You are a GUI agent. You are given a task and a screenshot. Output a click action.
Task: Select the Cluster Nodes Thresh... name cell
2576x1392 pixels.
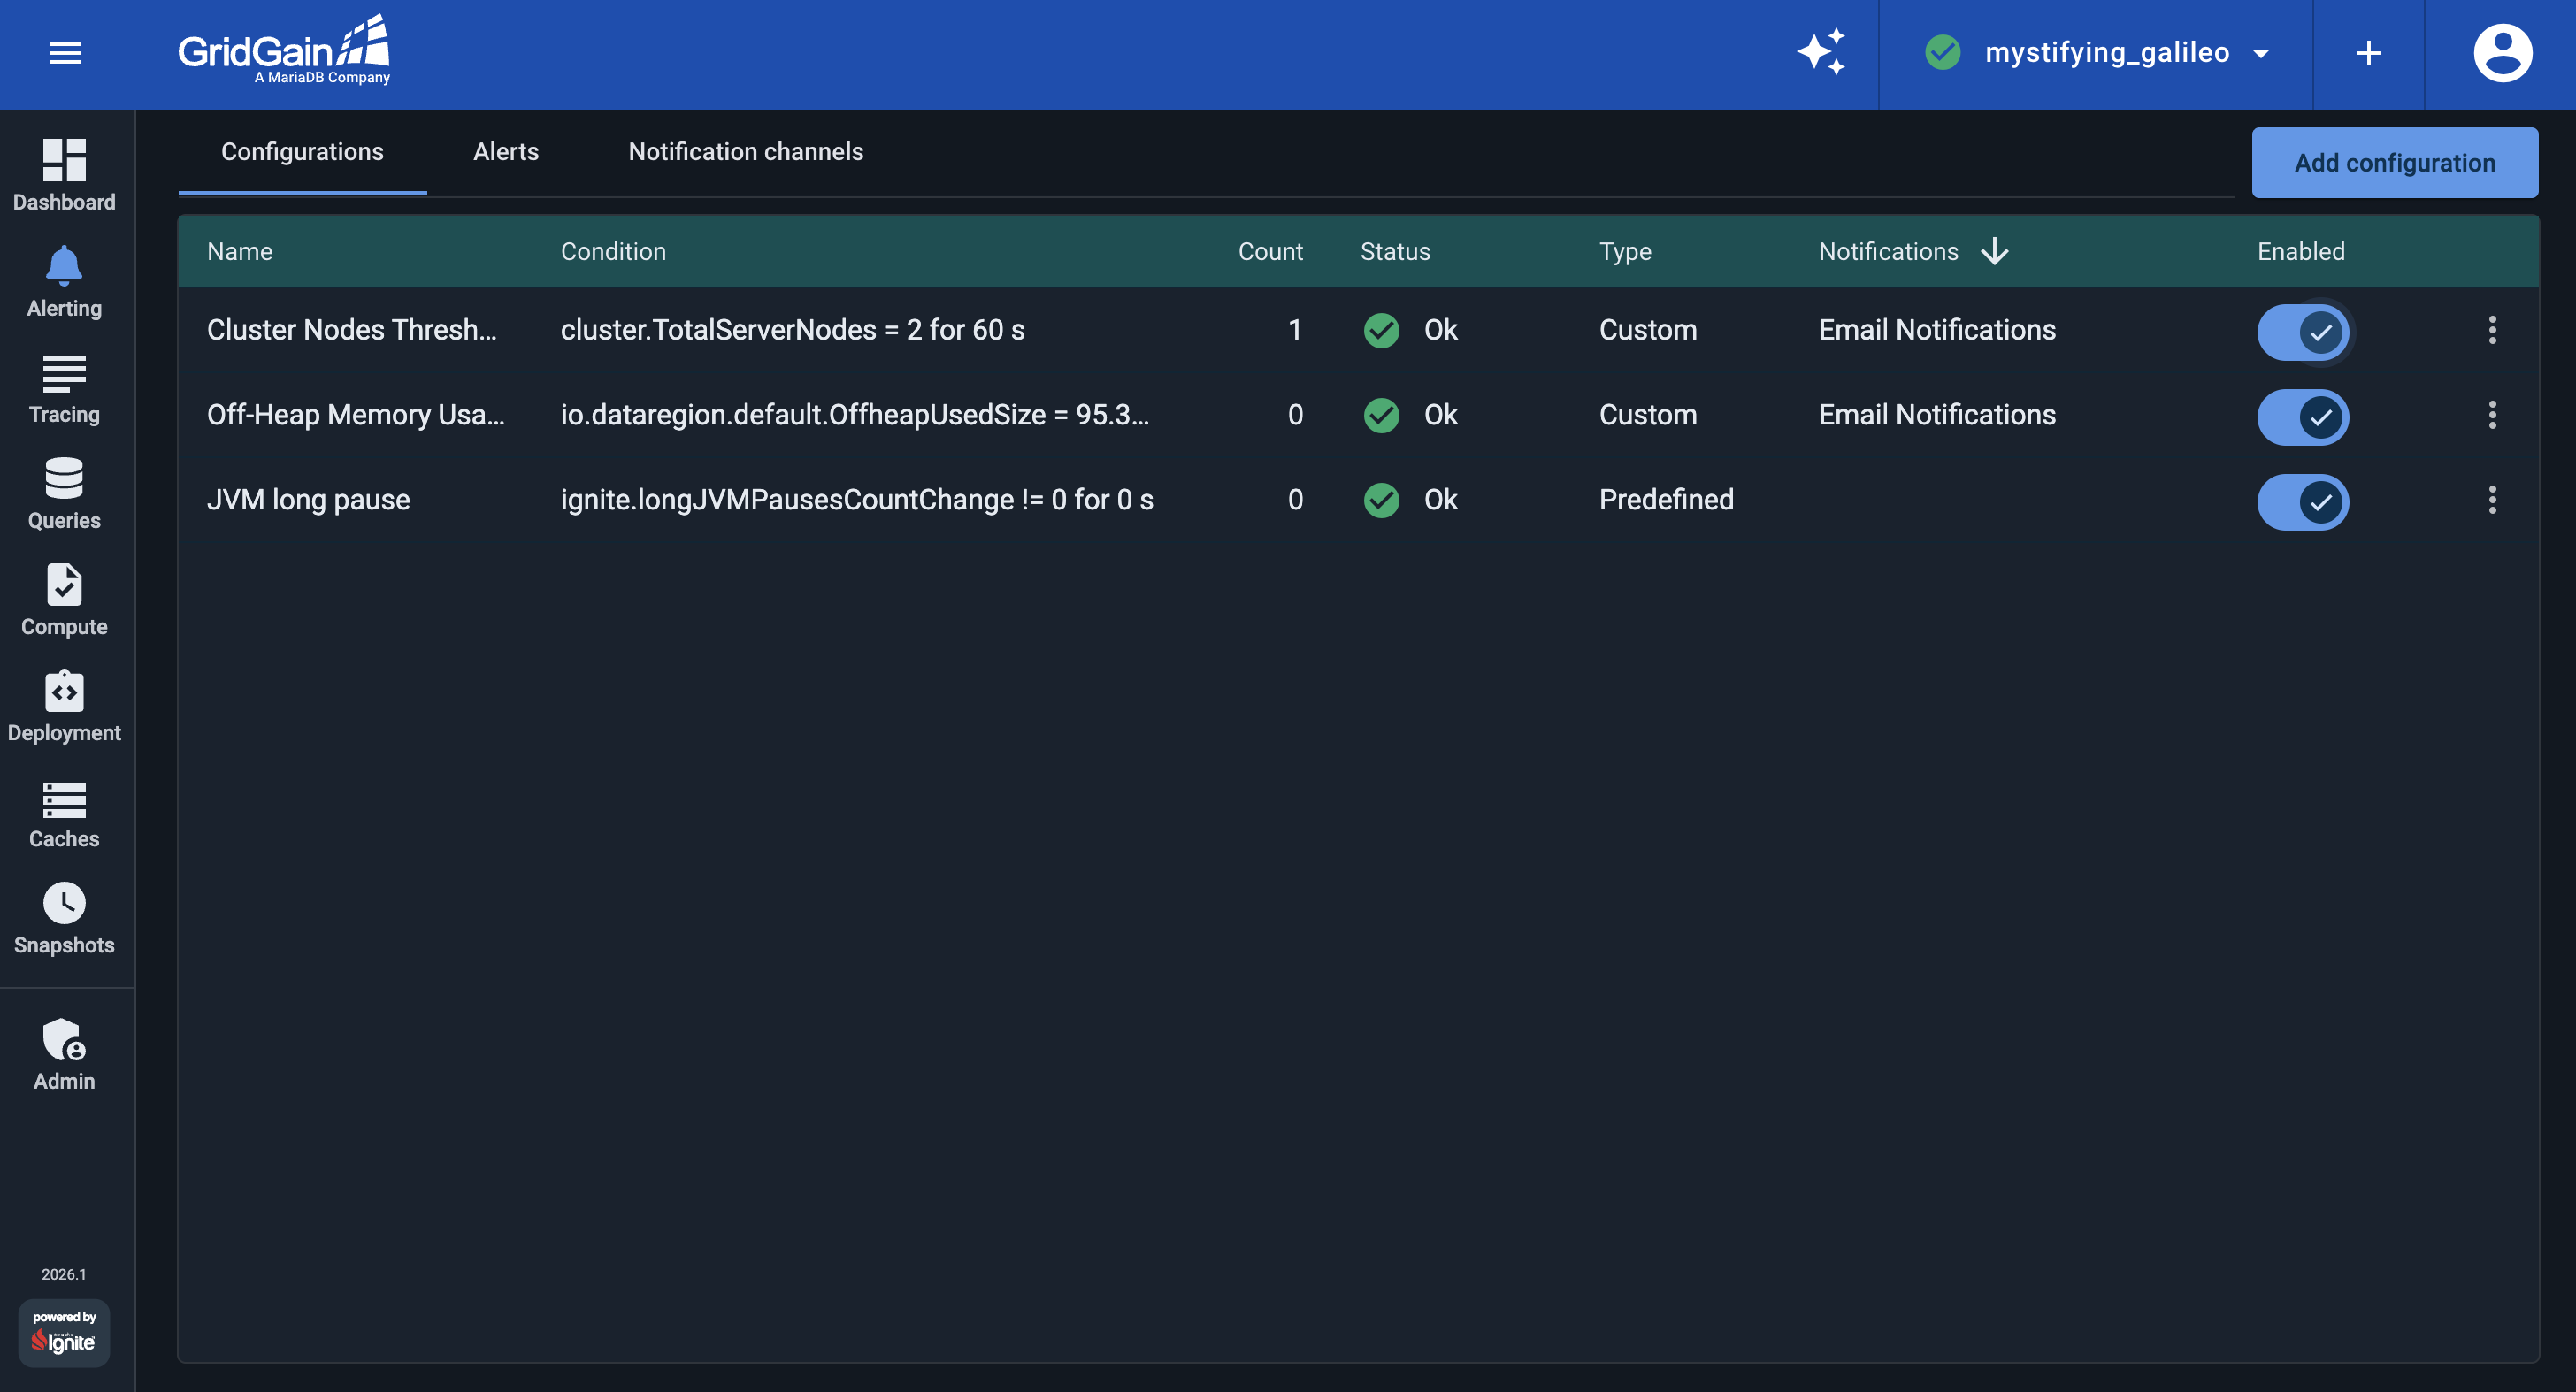tap(352, 330)
